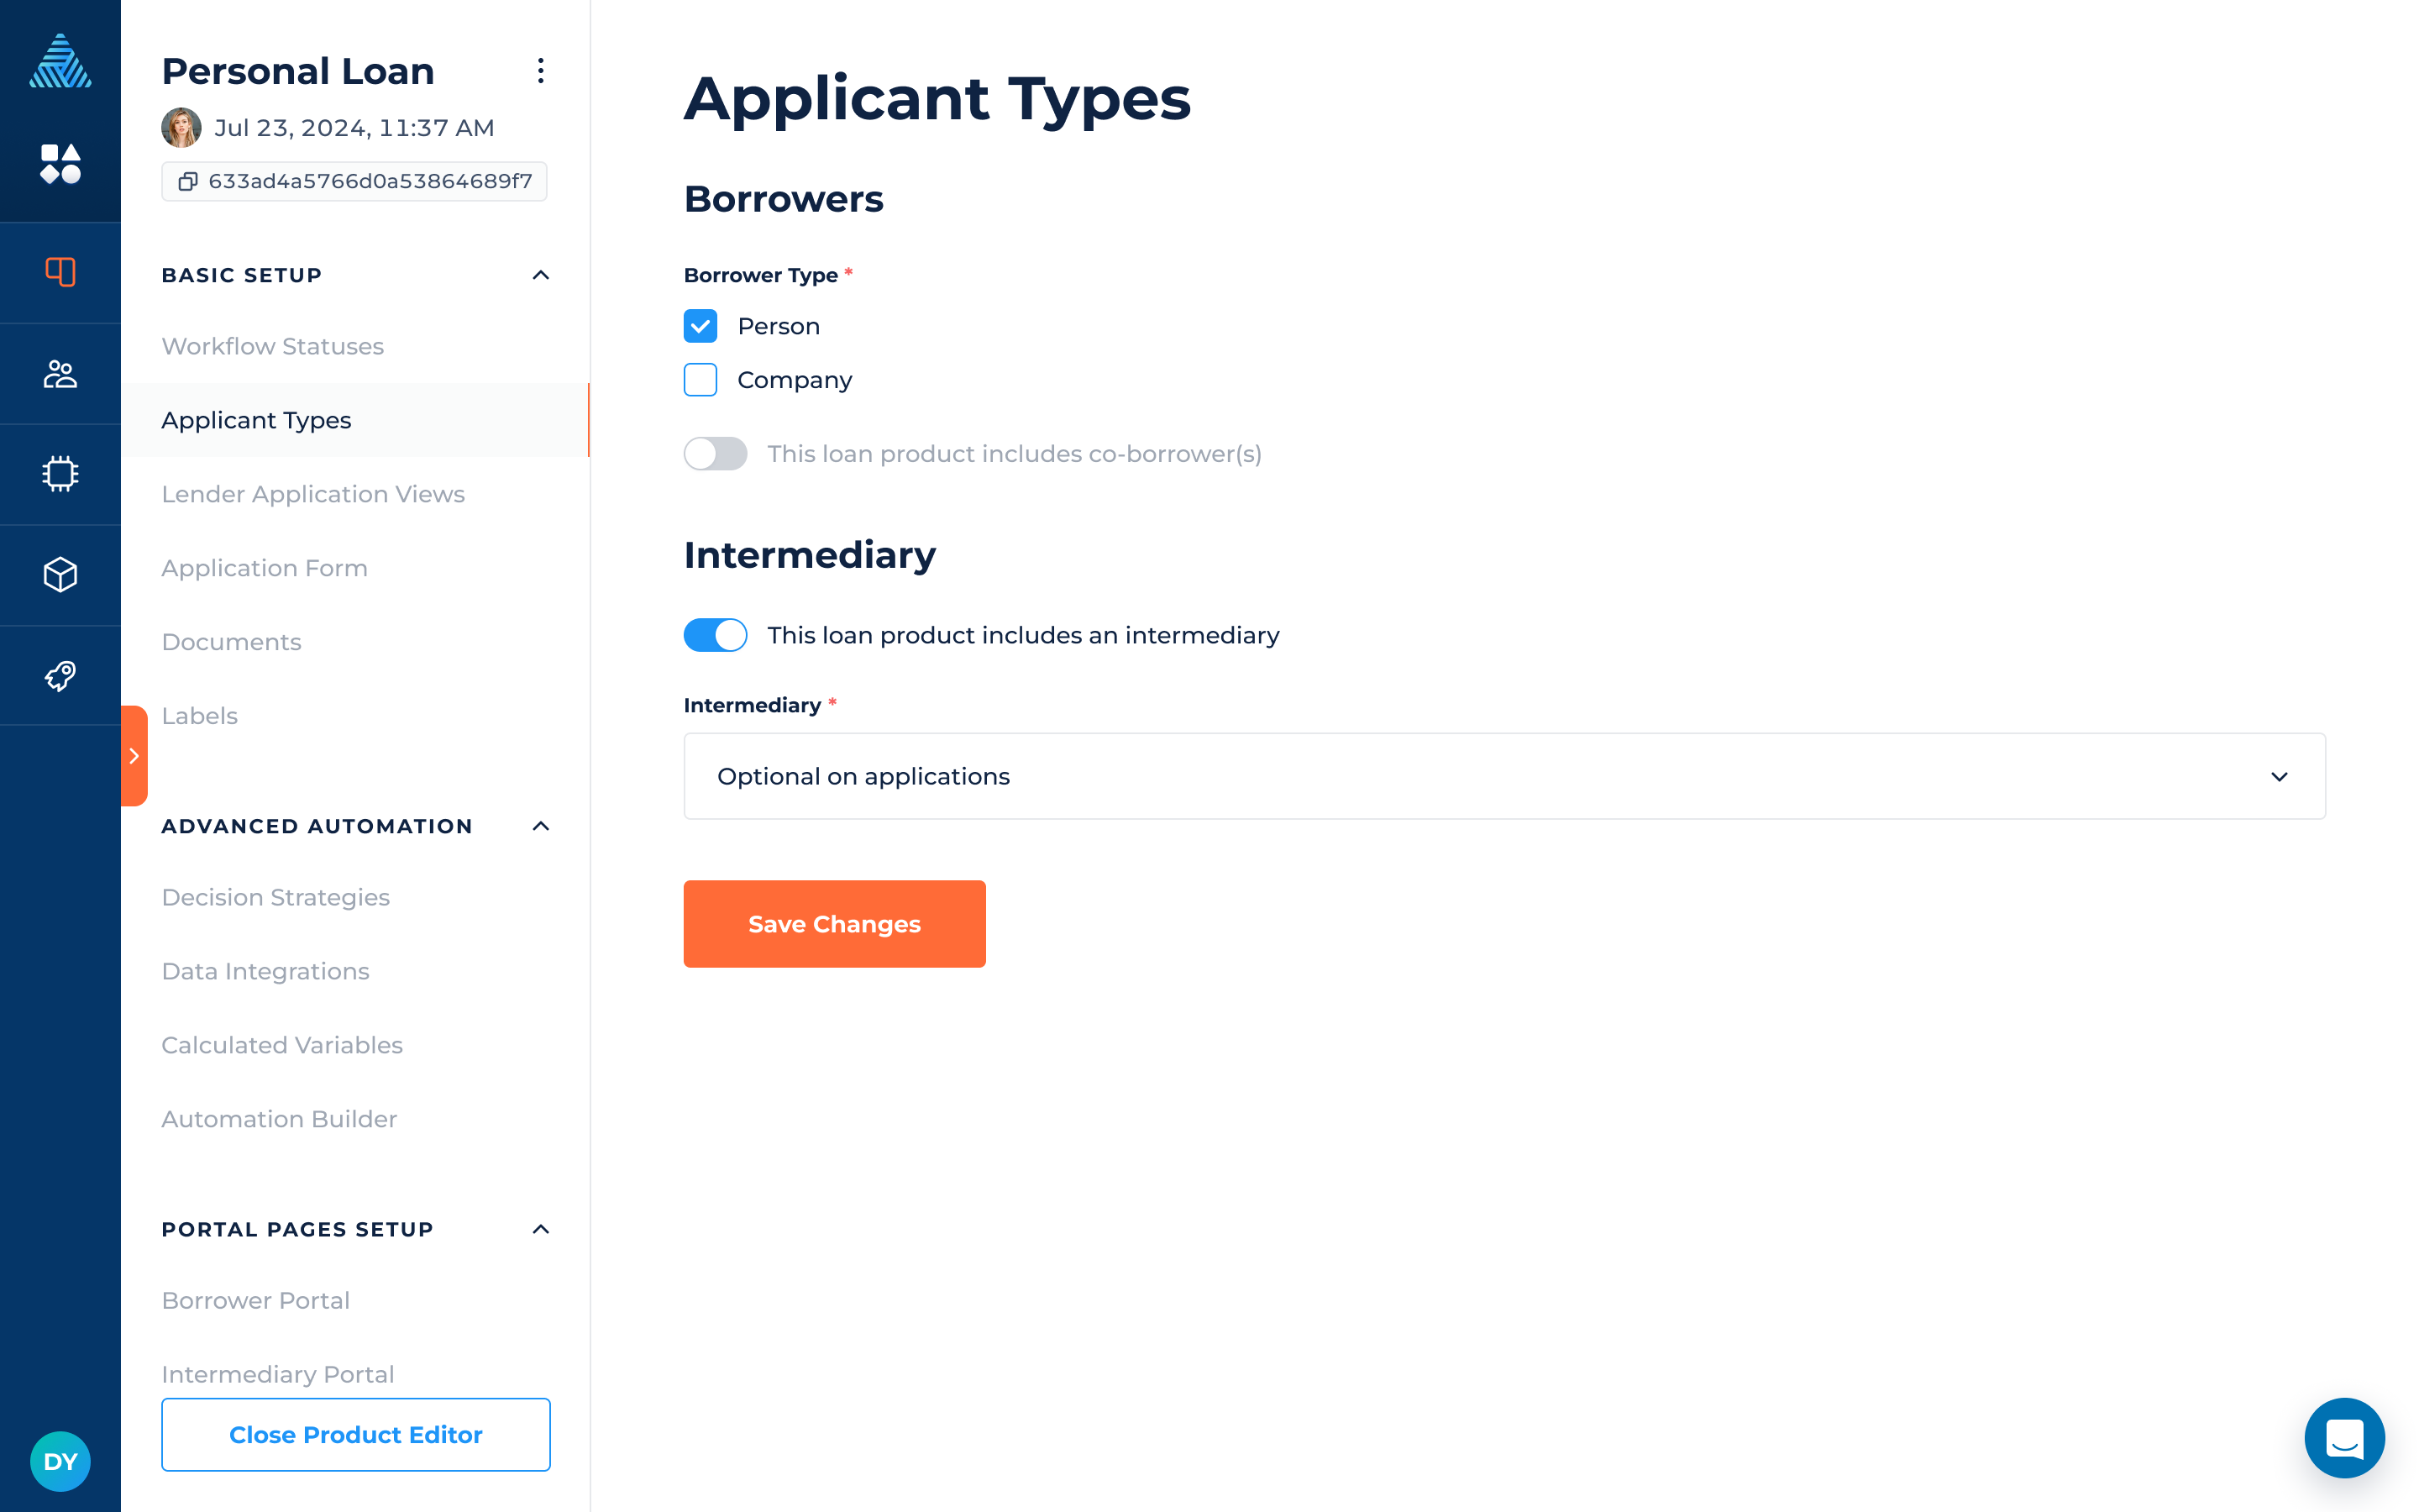The width and height of the screenshot is (2419, 1512).
Task: Open Decision Strategies menu item
Action: 275,897
